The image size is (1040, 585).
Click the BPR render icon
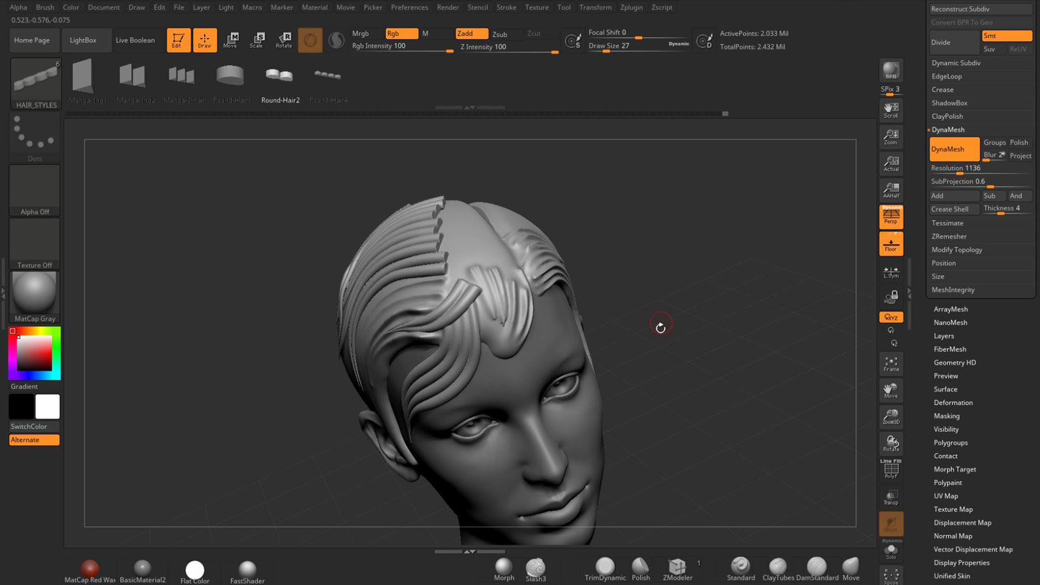pyautogui.click(x=891, y=71)
